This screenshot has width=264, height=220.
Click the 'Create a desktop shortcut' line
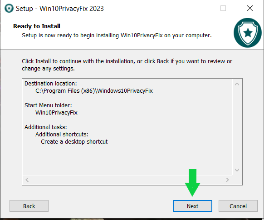74,141
